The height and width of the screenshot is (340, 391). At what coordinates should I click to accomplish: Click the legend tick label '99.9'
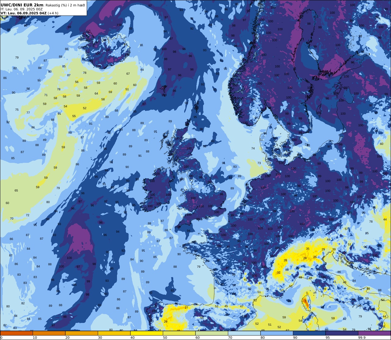tap(362, 338)
